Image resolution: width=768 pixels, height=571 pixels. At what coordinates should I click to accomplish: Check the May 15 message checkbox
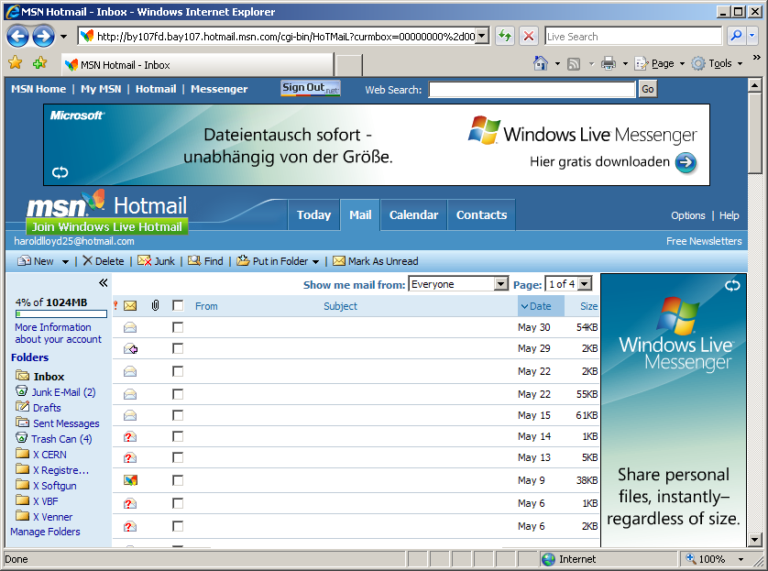(x=178, y=415)
